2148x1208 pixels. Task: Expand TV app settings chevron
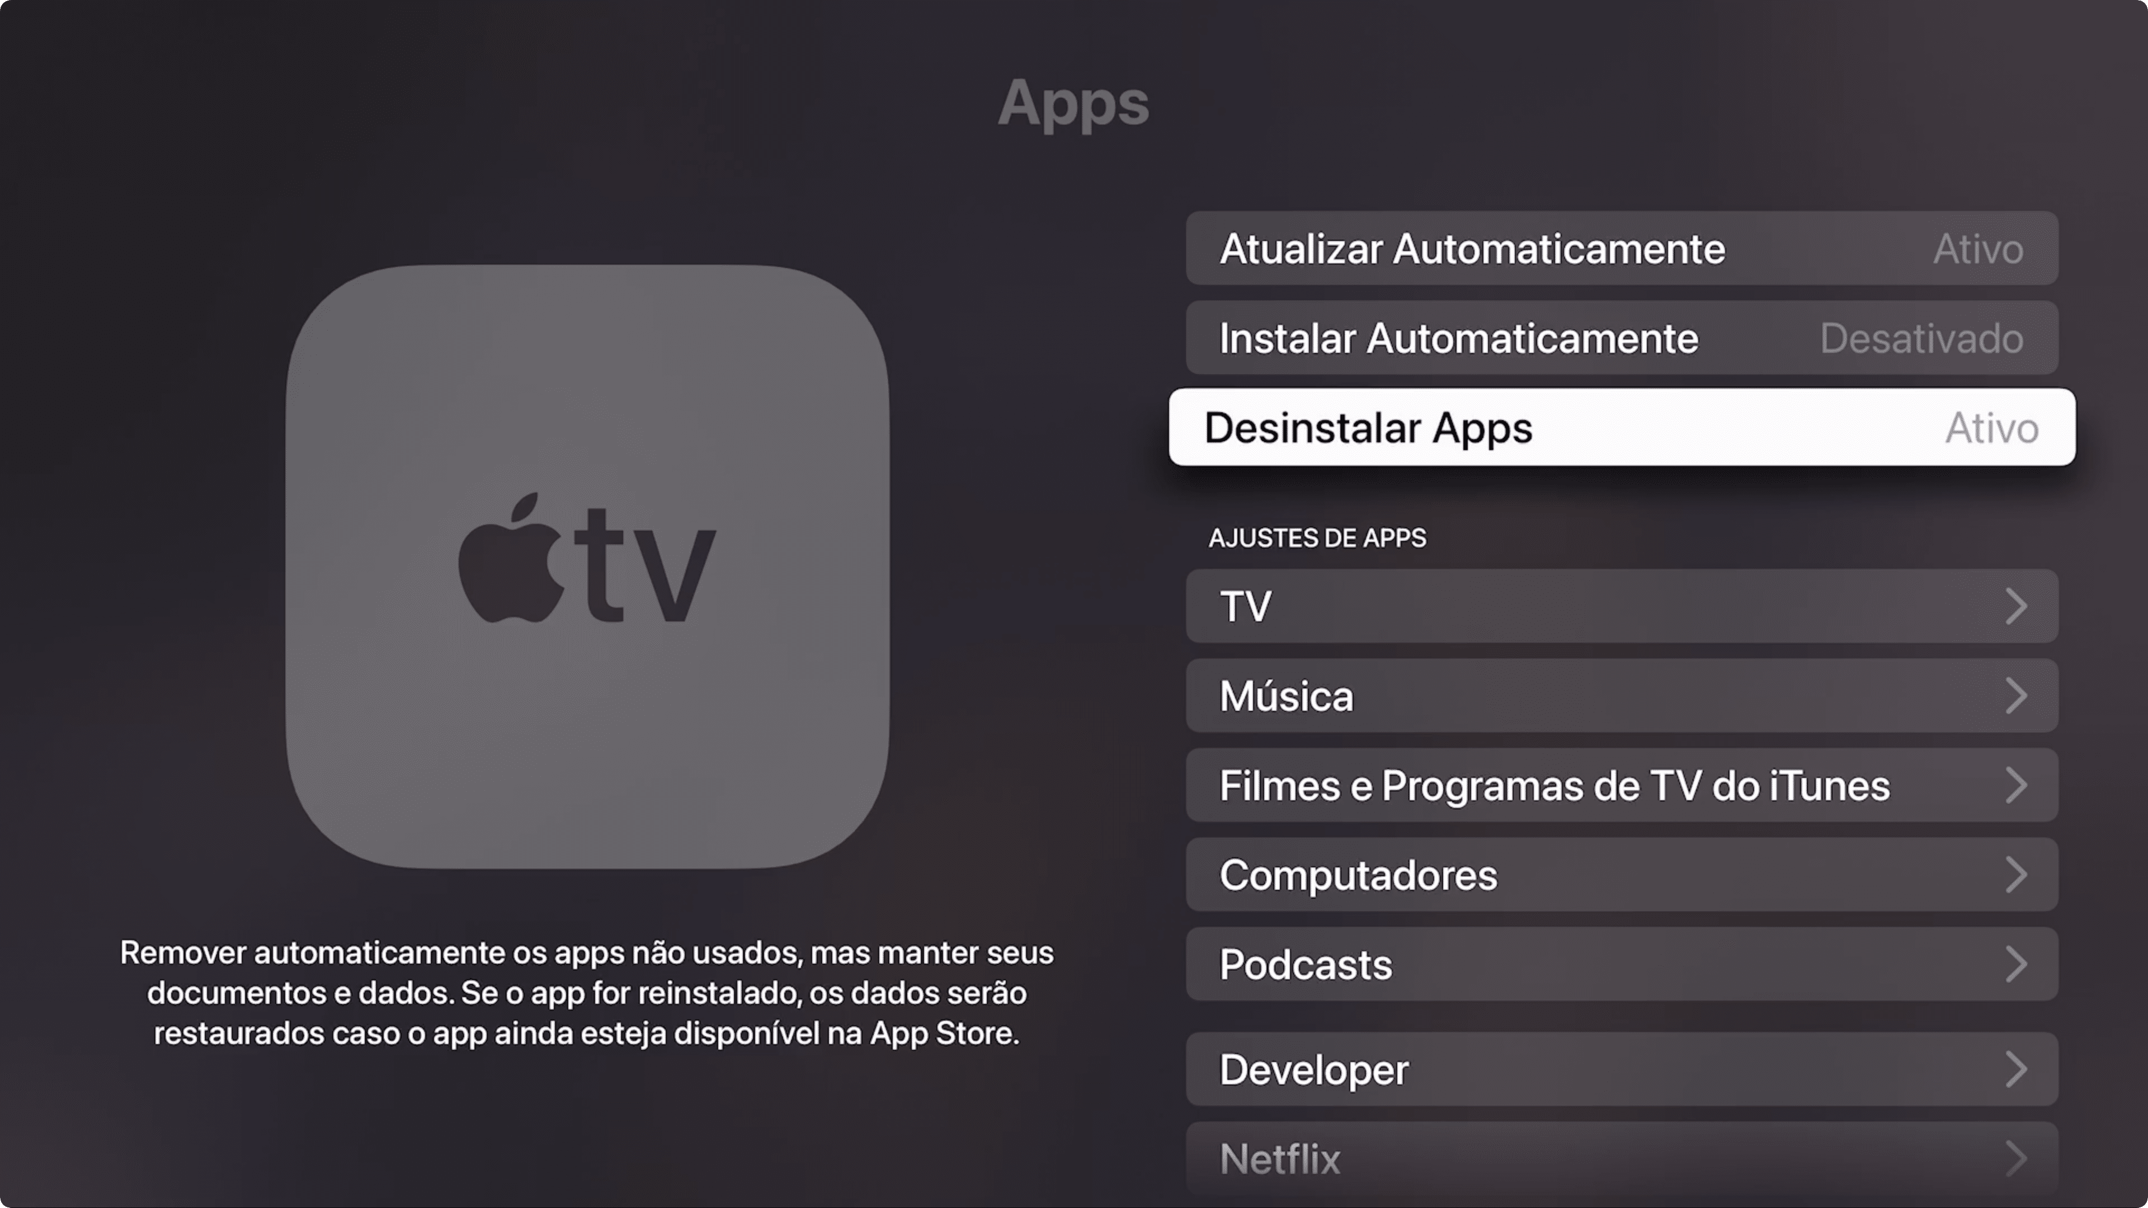coord(2020,606)
